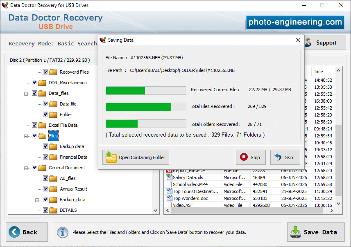Click the Back button
The height and width of the screenshot is (247, 351).
[x=27, y=232]
